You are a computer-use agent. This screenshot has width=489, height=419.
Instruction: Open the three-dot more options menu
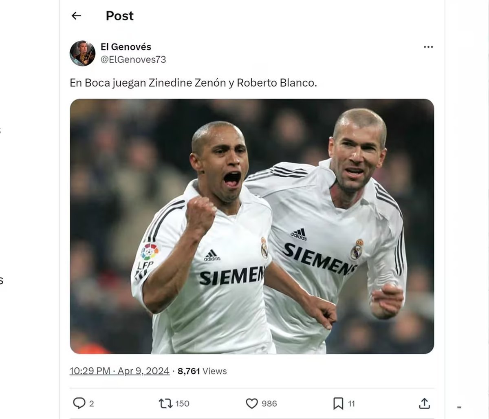tap(428, 47)
